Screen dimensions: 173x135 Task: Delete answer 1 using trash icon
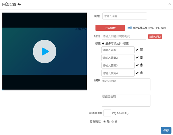pos(142,50)
